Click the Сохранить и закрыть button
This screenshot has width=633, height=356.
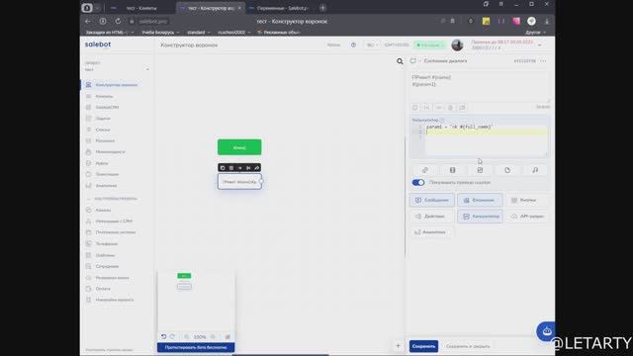468,346
